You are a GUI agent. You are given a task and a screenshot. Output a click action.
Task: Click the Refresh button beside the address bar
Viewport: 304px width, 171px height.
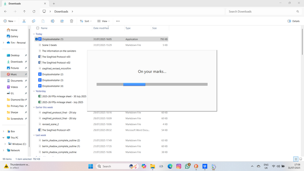coord(34,11)
